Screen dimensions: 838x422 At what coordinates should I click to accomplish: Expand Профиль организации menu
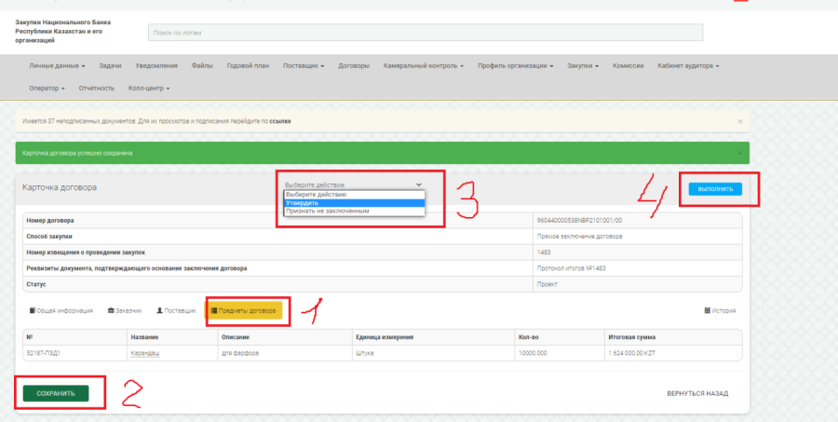coord(515,66)
